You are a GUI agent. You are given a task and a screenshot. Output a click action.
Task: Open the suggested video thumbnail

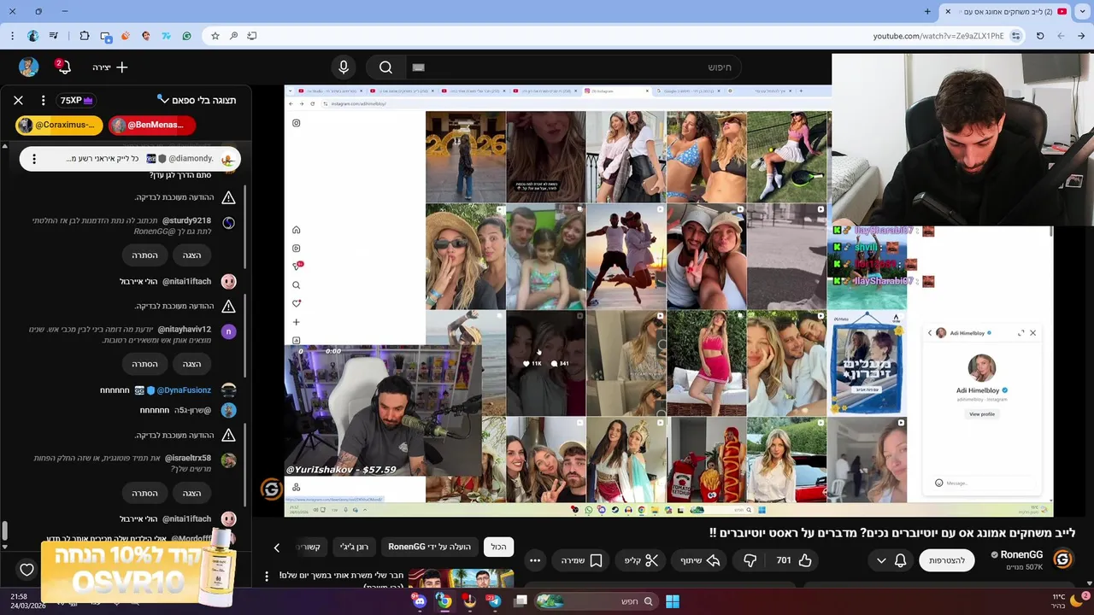click(x=461, y=578)
